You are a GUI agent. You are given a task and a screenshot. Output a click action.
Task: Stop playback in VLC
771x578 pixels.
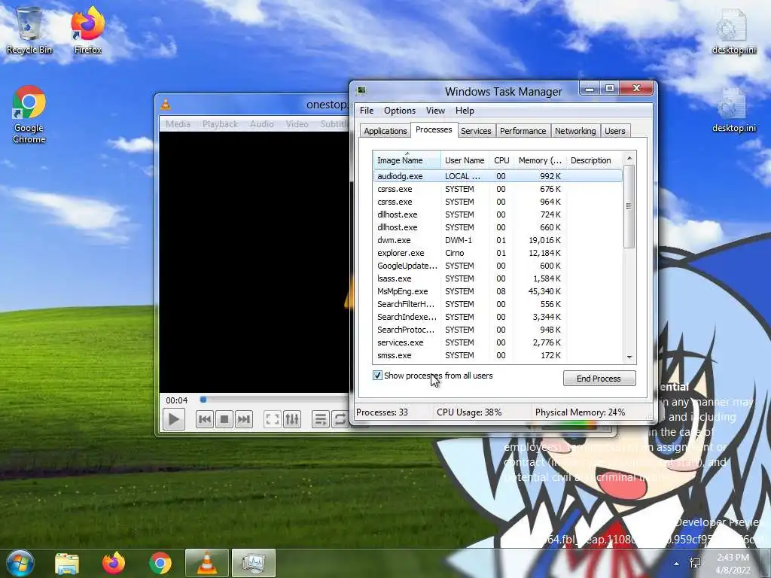(x=224, y=419)
